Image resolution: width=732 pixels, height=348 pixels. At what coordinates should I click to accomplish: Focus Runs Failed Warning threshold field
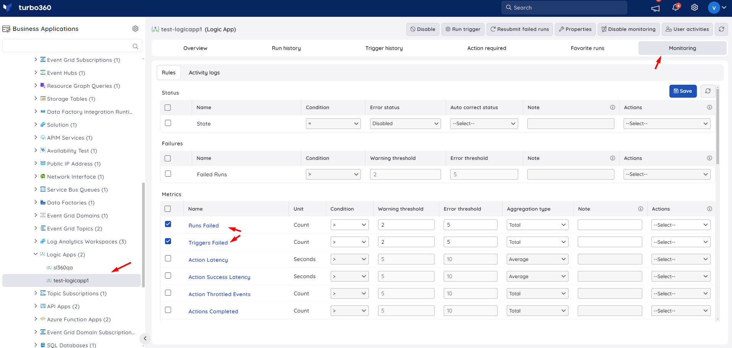[x=406, y=225]
